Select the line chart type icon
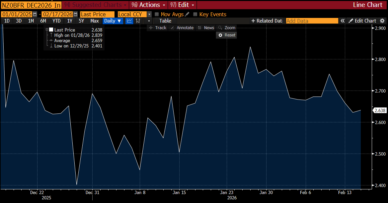 coord(129,21)
